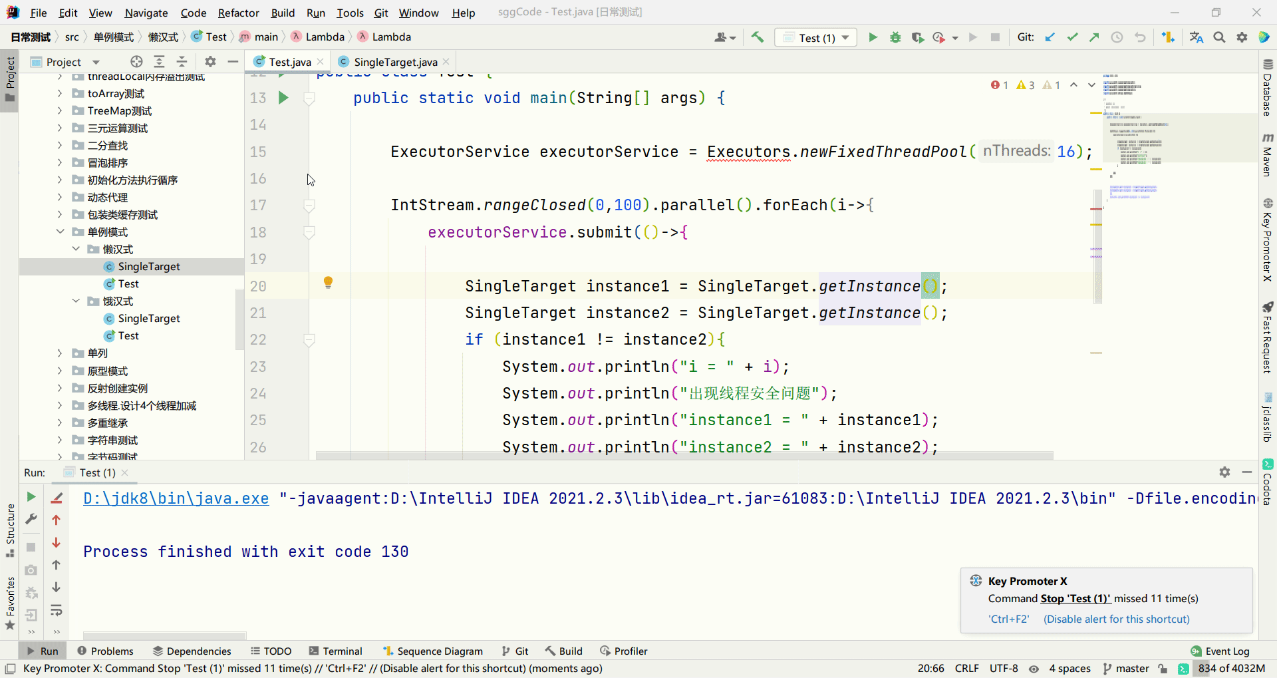Open Run panel settings gear
This screenshot has height=678, width=1277.
tap(1224, 472)
